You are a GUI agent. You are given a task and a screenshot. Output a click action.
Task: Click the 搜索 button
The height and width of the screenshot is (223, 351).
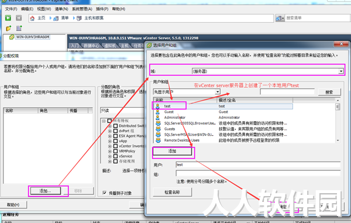pos(329,92)
